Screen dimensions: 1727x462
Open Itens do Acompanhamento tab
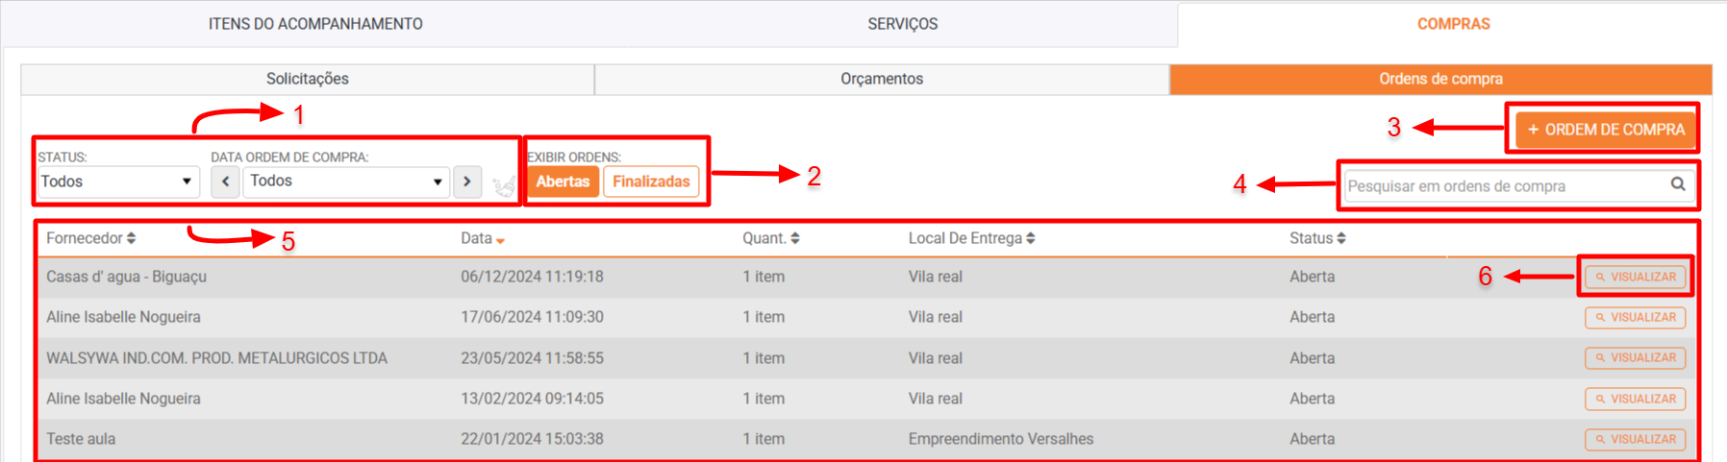315,24
